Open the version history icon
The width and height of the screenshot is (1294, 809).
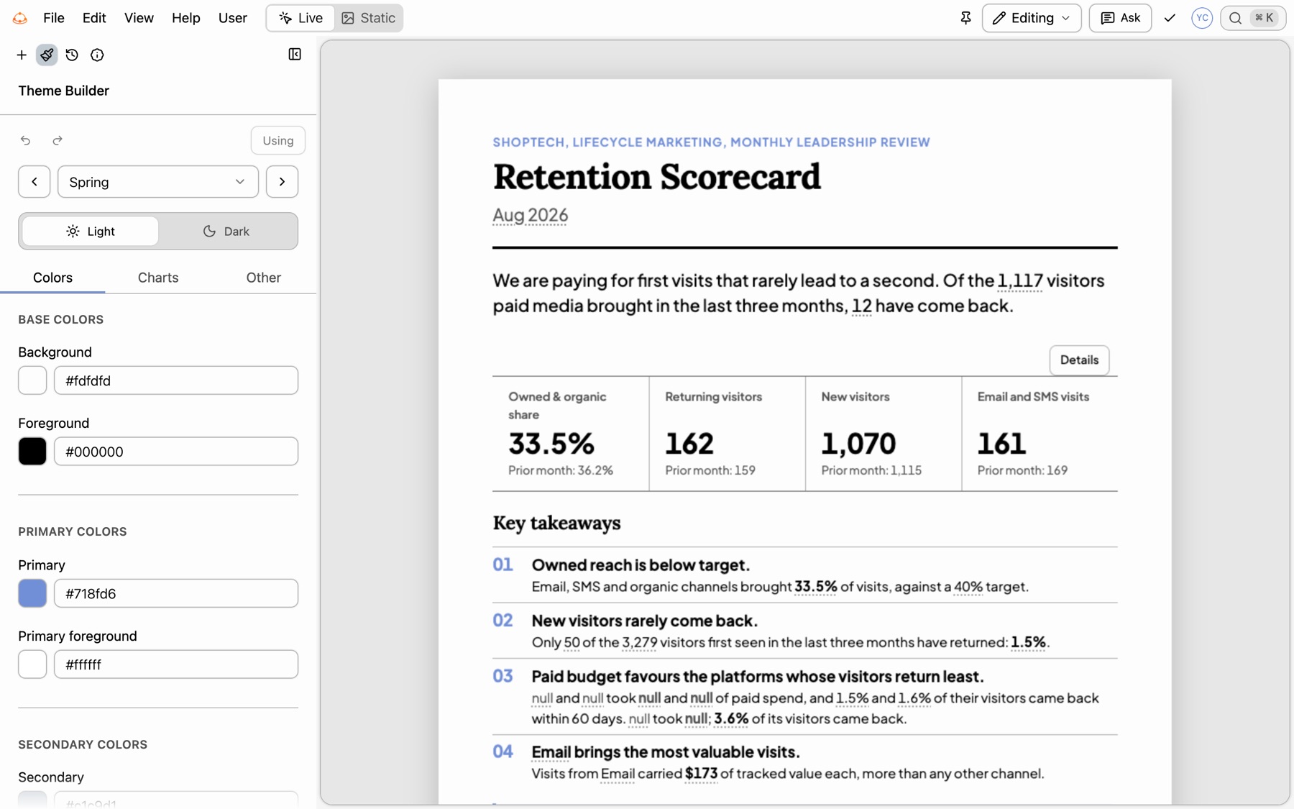coord(72,55)
